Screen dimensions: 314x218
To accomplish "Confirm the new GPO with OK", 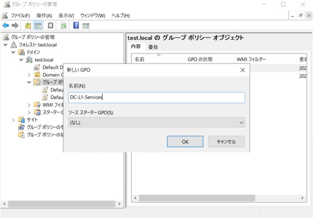I will pos(185,142).
